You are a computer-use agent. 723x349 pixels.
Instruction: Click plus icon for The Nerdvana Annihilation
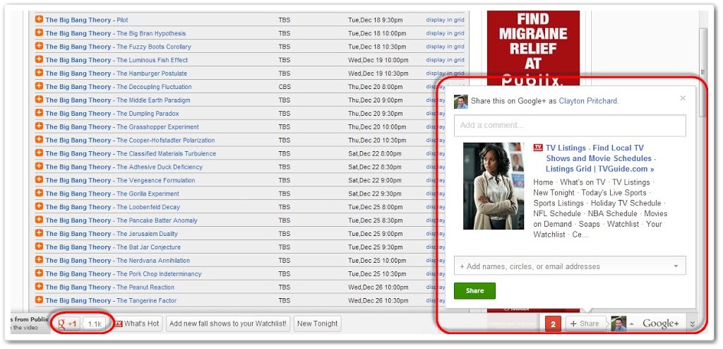click(40, 261)
